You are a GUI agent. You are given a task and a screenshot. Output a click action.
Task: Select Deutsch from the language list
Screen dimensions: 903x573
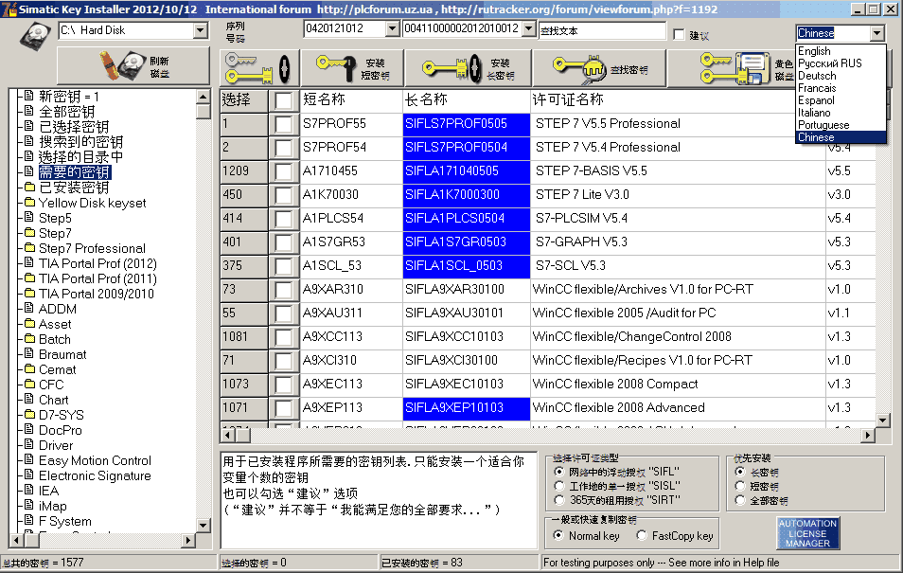pyautogui.click(x=817, y=76)
